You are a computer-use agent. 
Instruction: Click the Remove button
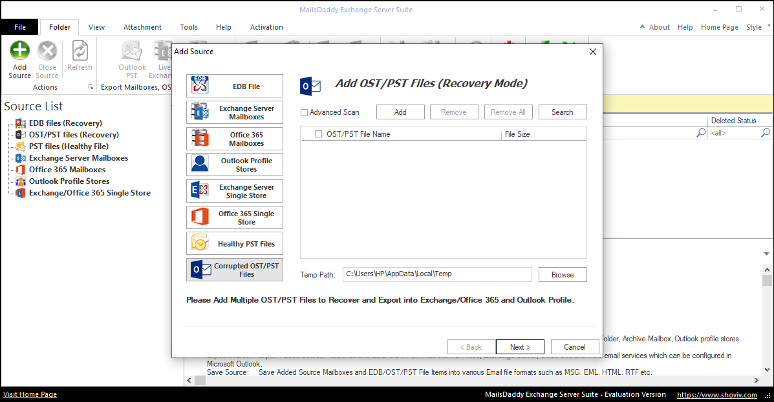pos(454,112)
